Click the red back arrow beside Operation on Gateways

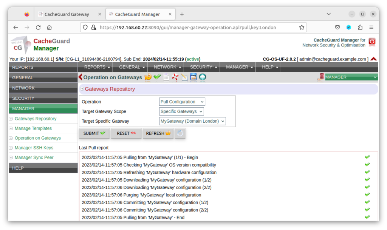(x=80, y=77)
